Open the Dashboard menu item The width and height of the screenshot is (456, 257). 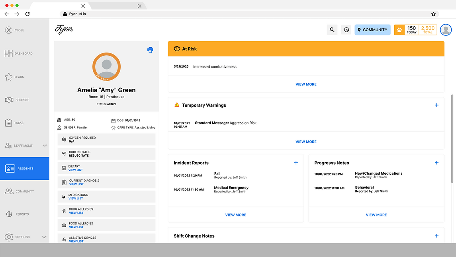coord(19,53)
